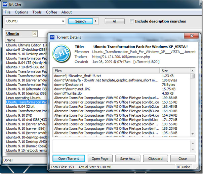Screen dimensions: 203x174
Task: Click the Open Torrent button
Action: pos(69,159)
